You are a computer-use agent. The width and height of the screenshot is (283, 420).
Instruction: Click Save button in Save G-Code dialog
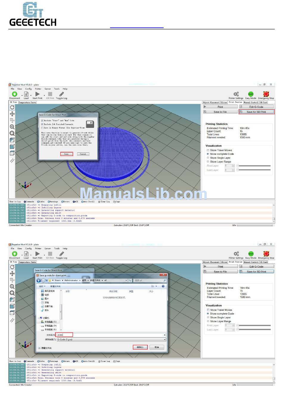tap(66, 154)
